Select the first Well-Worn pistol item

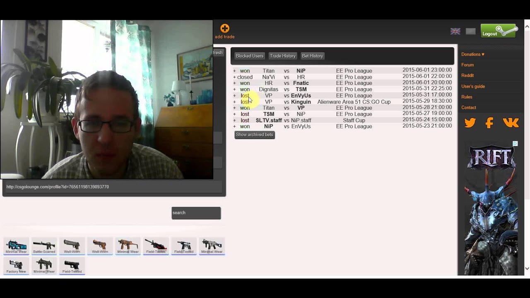coord(72,246)
